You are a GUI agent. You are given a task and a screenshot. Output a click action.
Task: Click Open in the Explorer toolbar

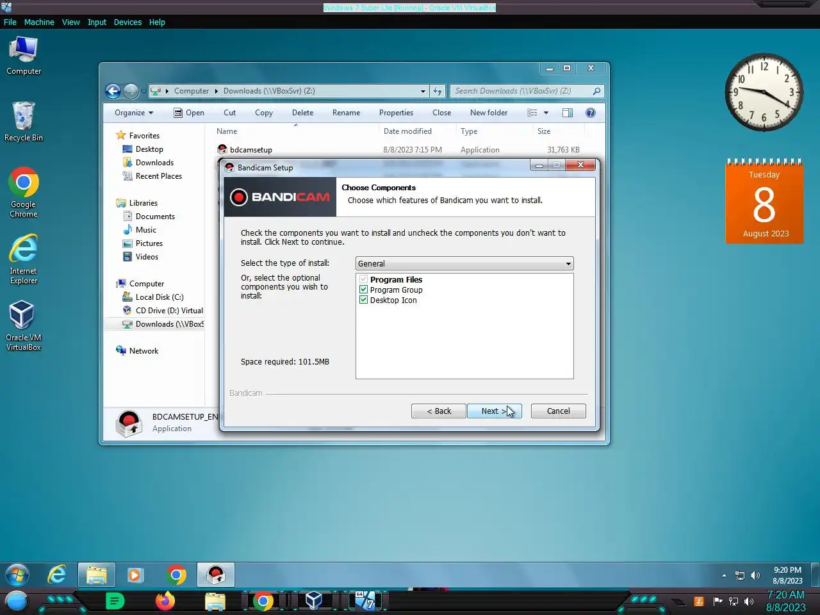click(x=189, y=113)
